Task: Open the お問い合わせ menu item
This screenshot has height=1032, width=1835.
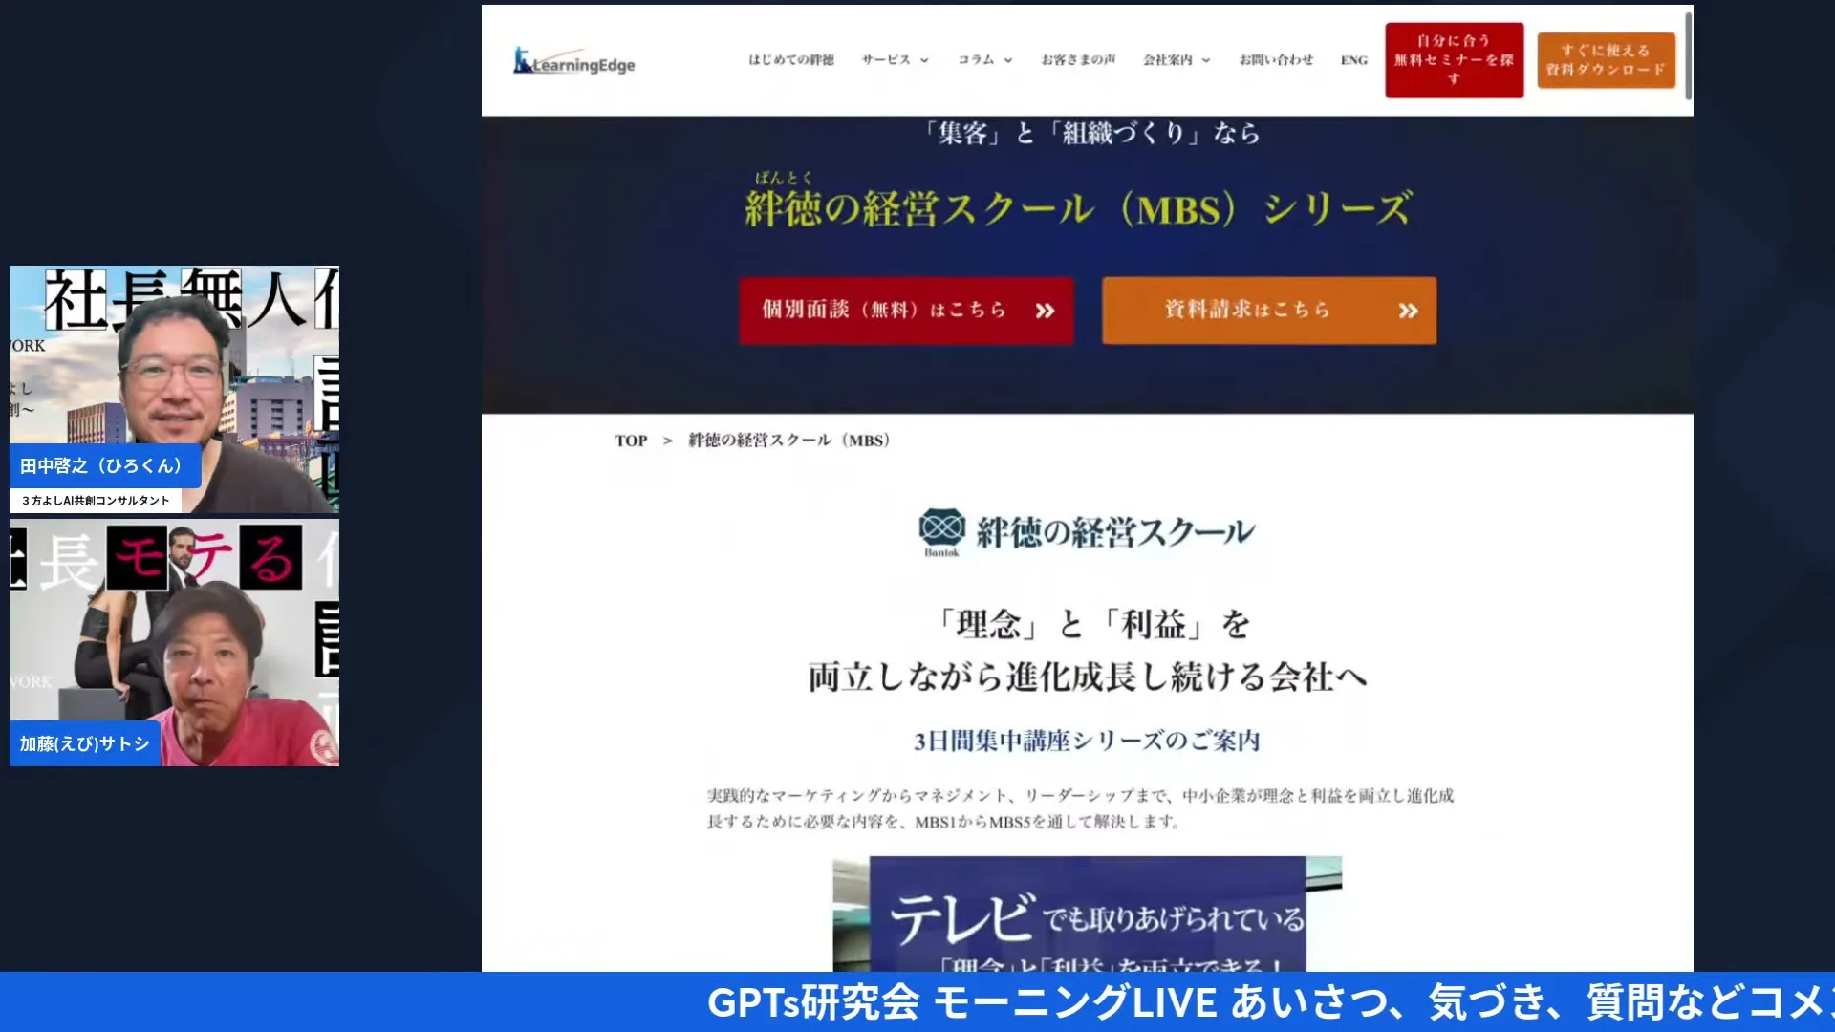Action: [1276, 60]
